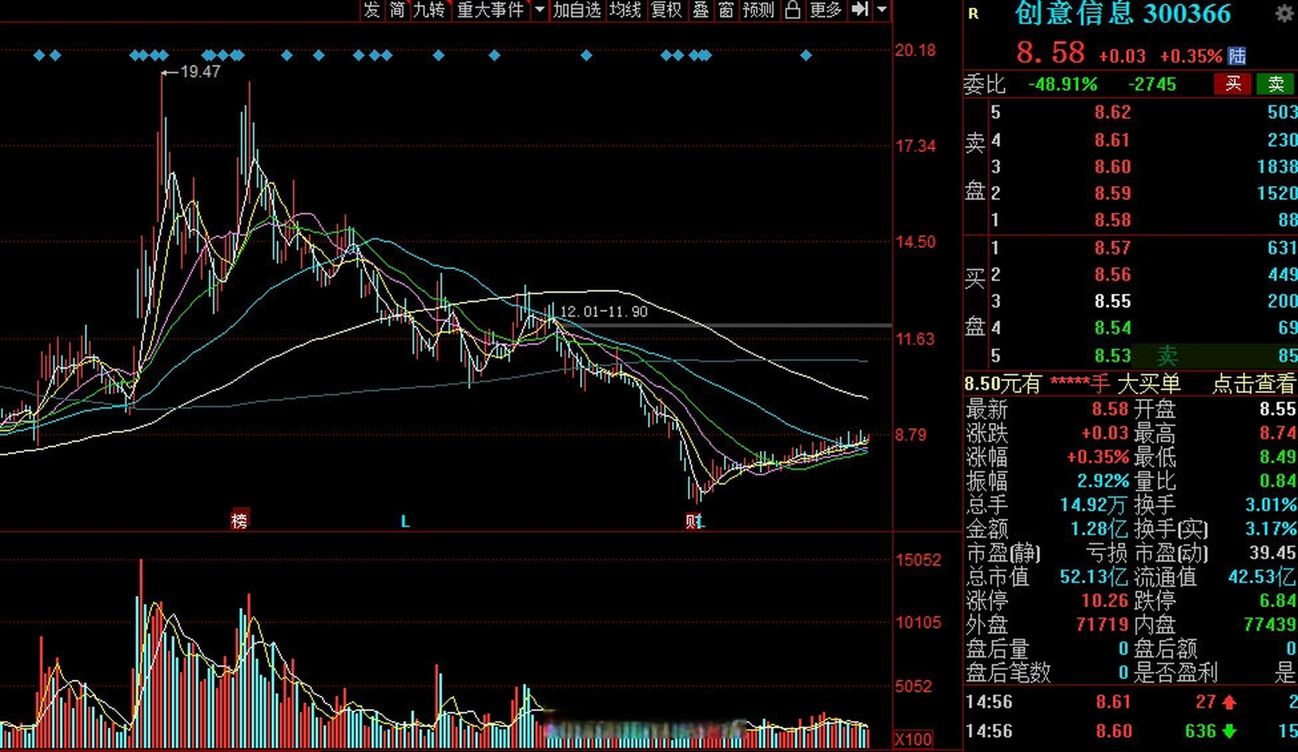The width and height of the screenshot is (1298, 752).
Task: Click the 8.50元有 large buy order notice
Action: click(x=1072, y=384)
